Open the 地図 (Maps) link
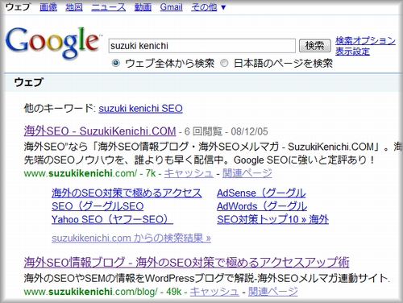 coord(74,7)
